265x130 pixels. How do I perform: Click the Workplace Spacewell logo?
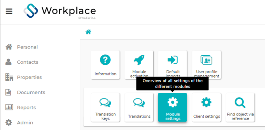point(59,11)
